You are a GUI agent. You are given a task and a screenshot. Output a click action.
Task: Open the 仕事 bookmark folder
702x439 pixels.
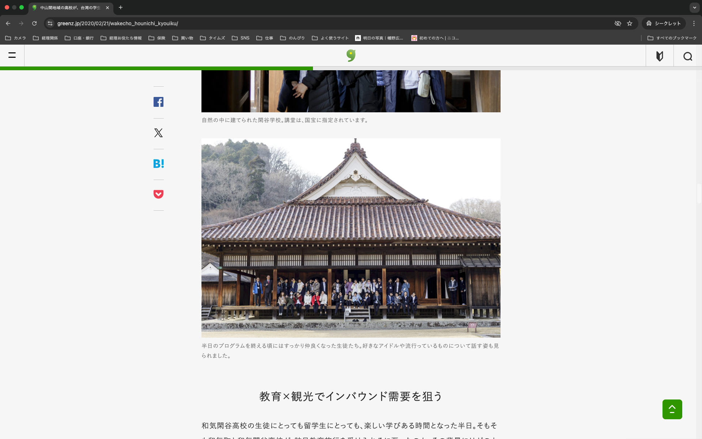pos(265,38)
